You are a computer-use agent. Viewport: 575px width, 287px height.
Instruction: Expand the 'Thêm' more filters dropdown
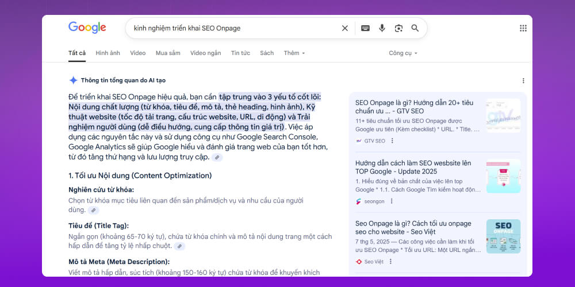(294, 53)
